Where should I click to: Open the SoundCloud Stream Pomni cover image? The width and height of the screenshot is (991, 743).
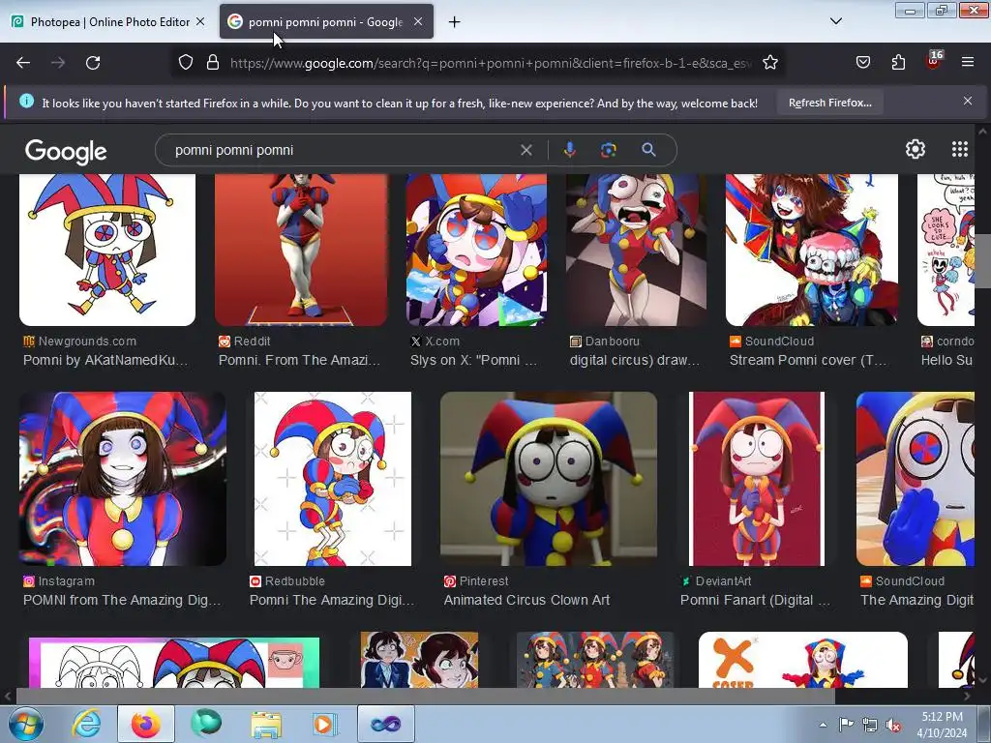coord(812,251)
